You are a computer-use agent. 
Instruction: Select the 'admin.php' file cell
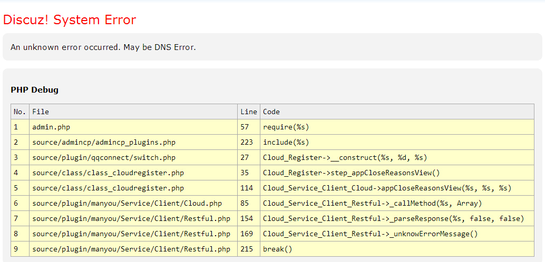tap(133, 127)
